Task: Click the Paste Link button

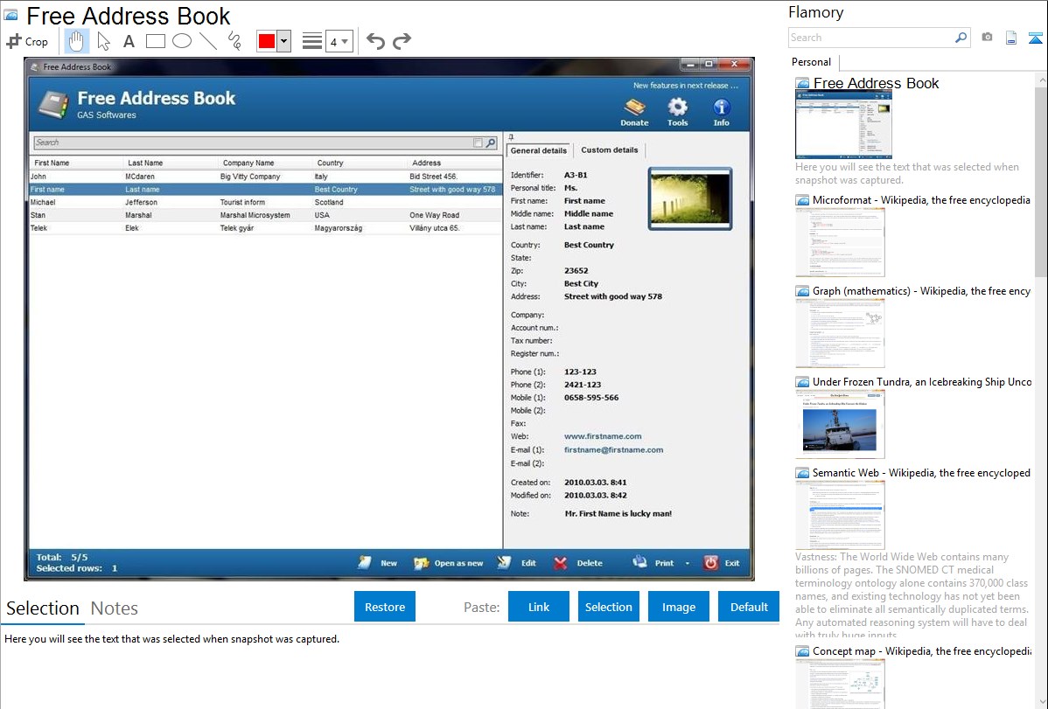Action: (539, 607)
